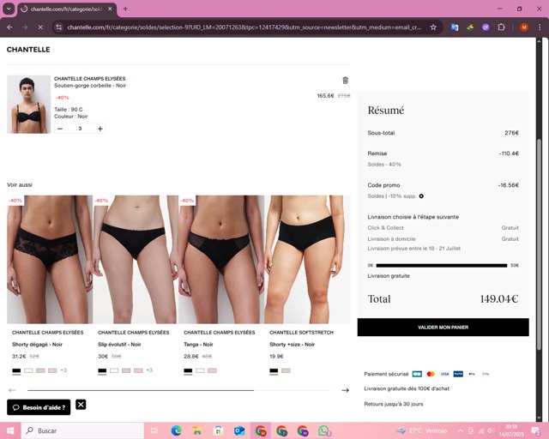Show +3 more colors for Slip évolutif
This screenshot has height=439, width=549.
[149, 370]
